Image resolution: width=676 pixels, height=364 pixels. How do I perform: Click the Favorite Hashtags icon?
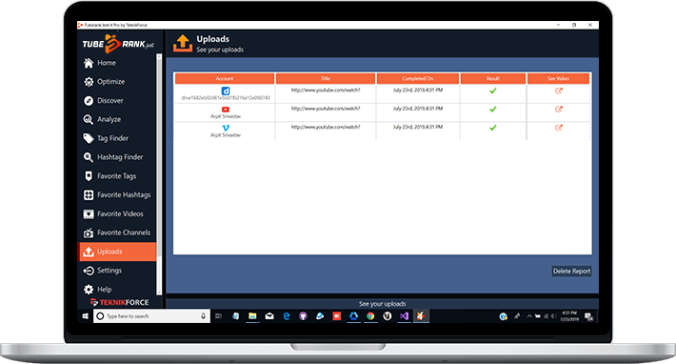pos(89,195)
